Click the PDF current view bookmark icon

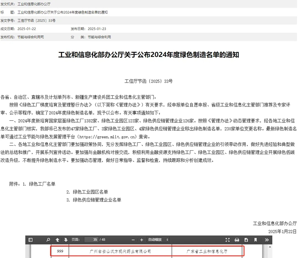point(256,240)
